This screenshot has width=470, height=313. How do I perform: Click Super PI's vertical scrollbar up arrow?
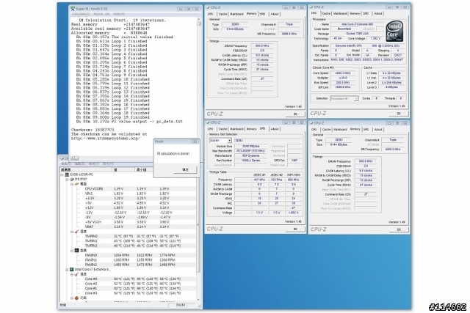point(198,19)
